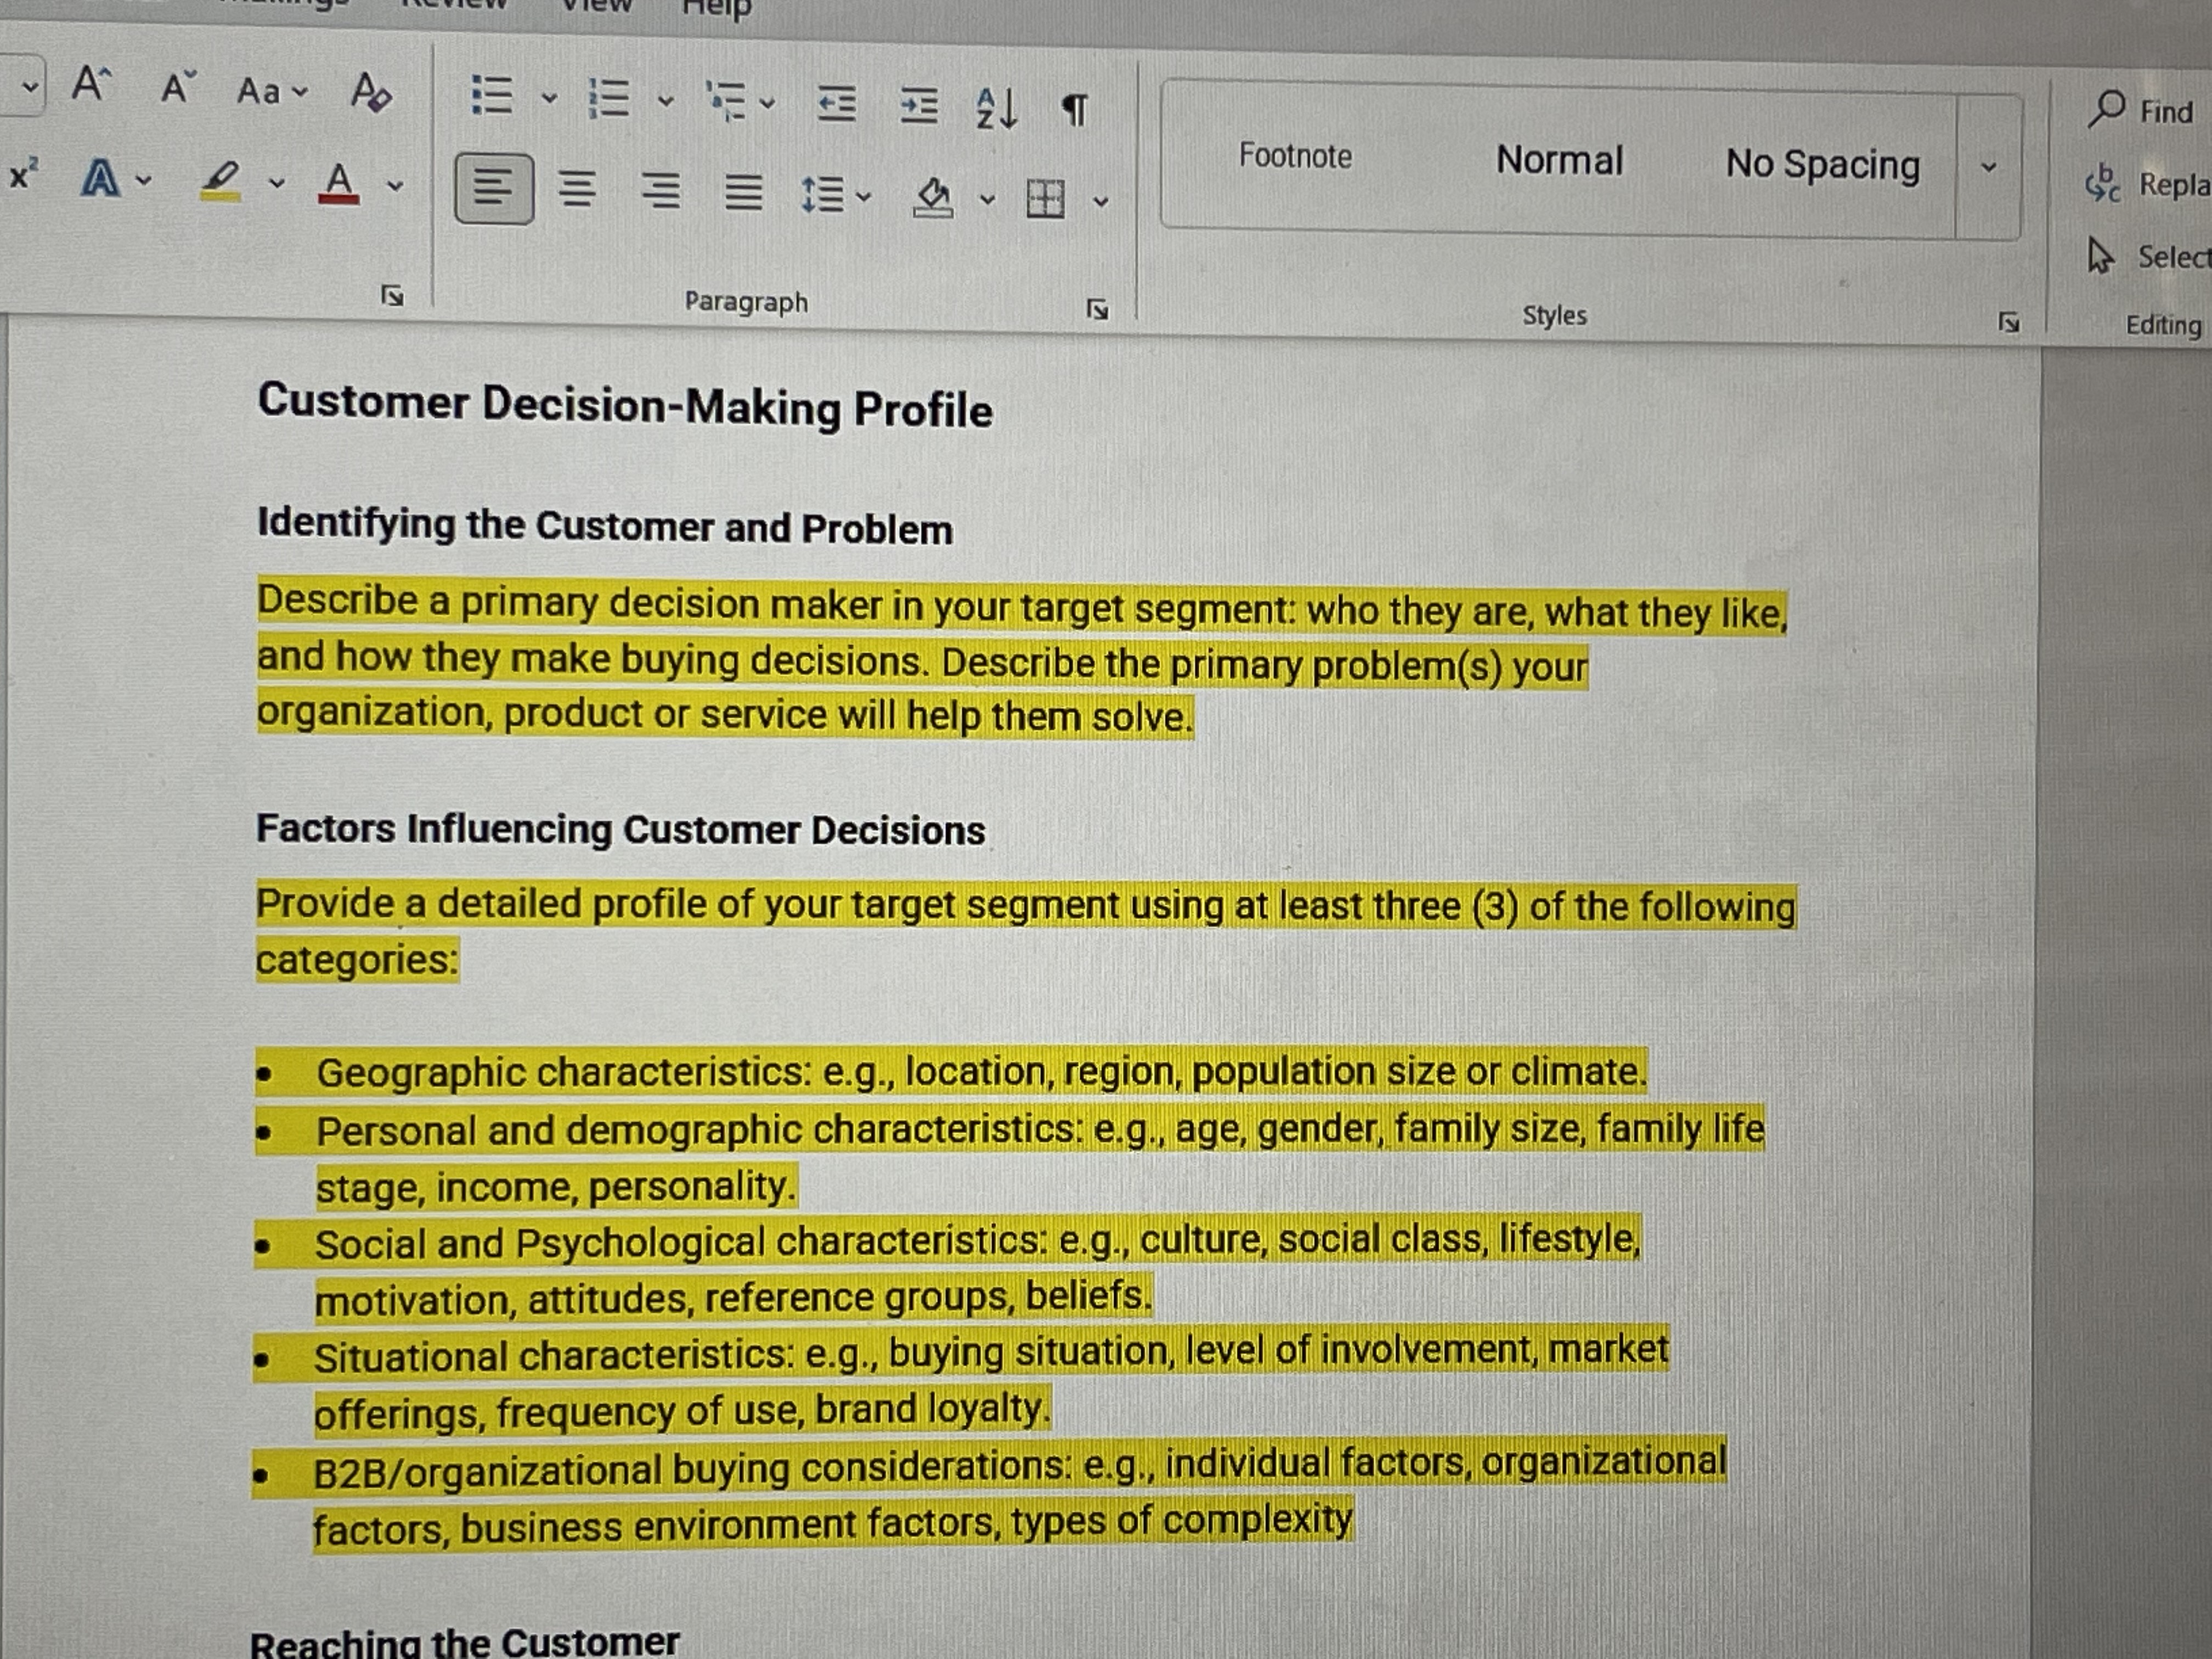Open the Paragraph settings dialog launcher

(1098, 309)
